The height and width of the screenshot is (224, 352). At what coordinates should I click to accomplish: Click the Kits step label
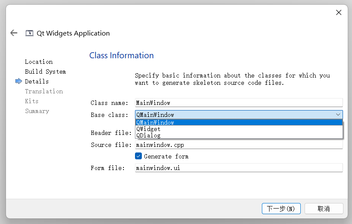point(32,101)
